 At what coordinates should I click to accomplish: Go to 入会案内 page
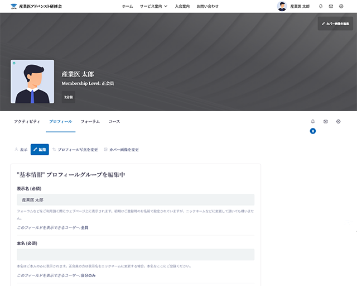182,6
